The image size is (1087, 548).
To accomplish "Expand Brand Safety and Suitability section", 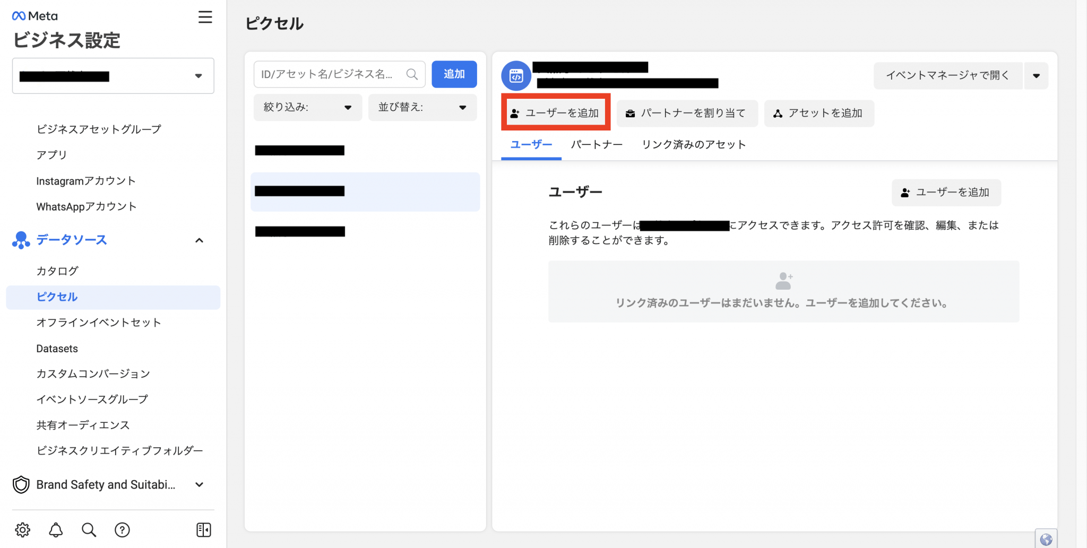I will tap(199, 484).
